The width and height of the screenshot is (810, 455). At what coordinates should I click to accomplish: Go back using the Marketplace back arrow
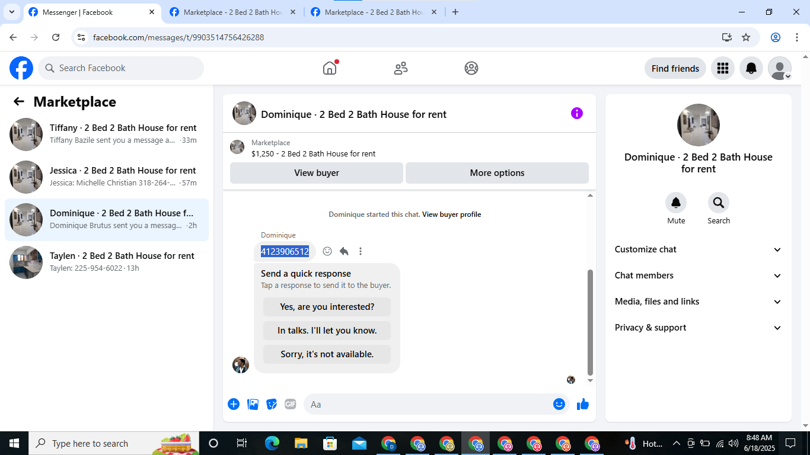19,101
